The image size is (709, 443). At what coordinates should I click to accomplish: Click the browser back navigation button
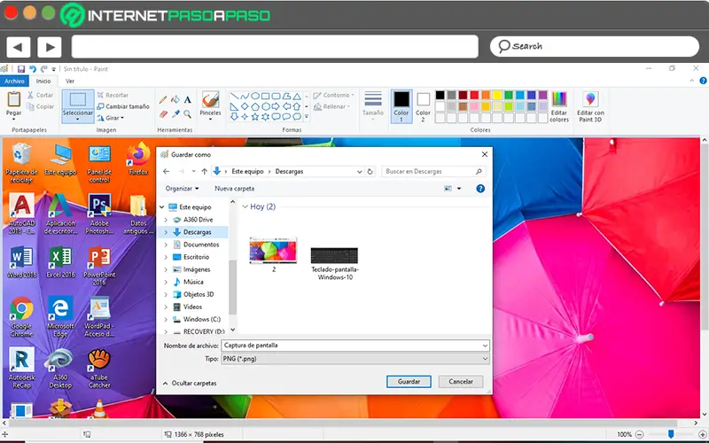tap(19, 47)
